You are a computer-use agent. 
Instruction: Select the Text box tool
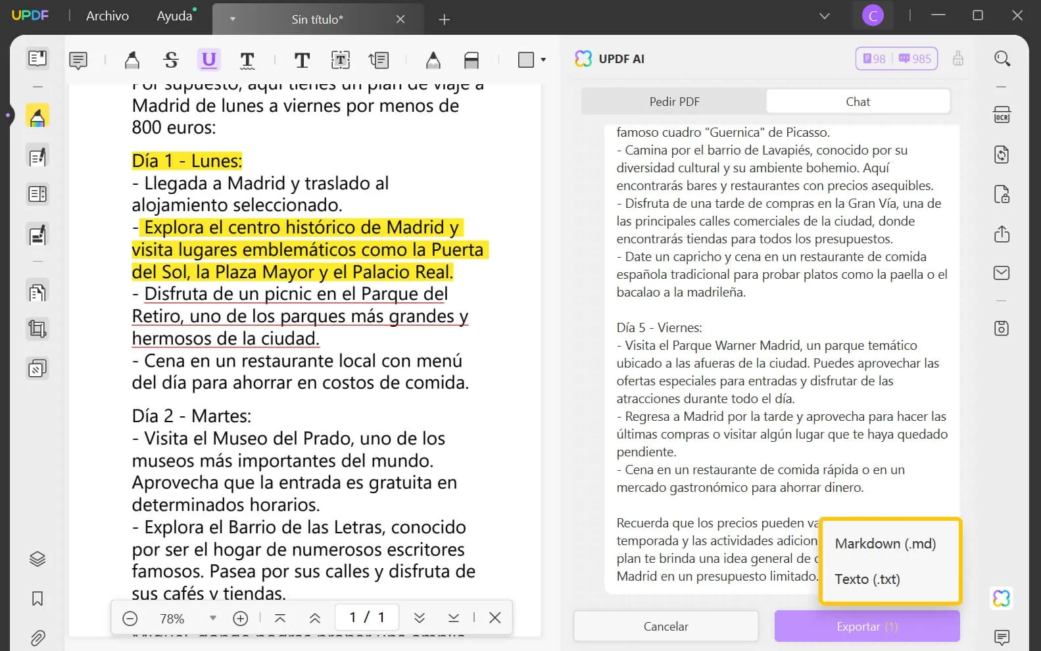coord(340,60)
